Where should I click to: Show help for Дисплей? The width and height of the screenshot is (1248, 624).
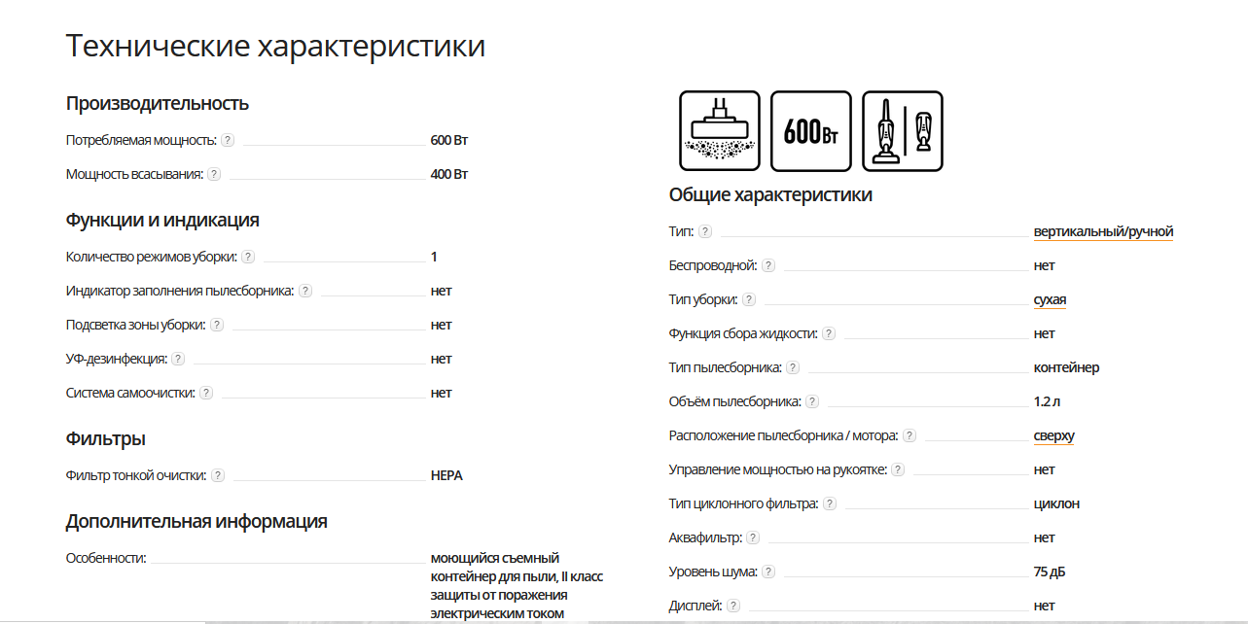click(x=733, y=606)
